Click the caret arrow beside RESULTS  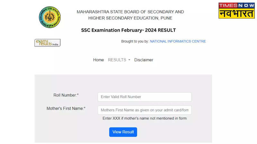[129, 60]
